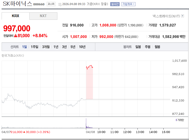Show the 10년 line chart
The width and height of the screenshot is (189, 140).
coord(82,47)
